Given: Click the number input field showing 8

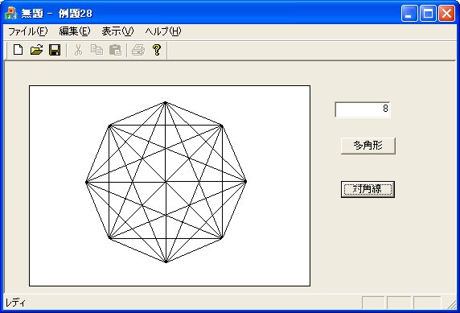Looking at the screenshot, I should 363,109.
